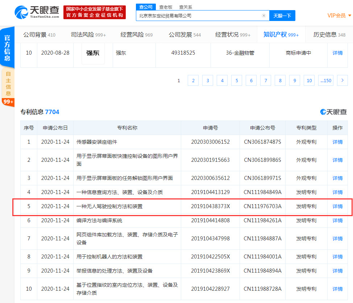Click patent name 编译方法与编译系统
Screen dimensions: 353x303
(99, 220)
